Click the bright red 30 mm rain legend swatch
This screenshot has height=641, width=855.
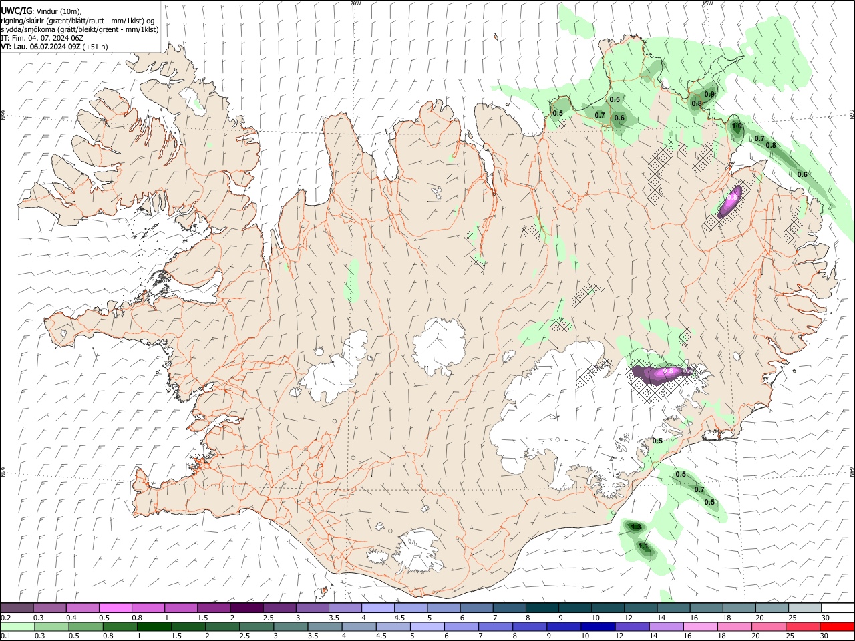pos(838,626)
